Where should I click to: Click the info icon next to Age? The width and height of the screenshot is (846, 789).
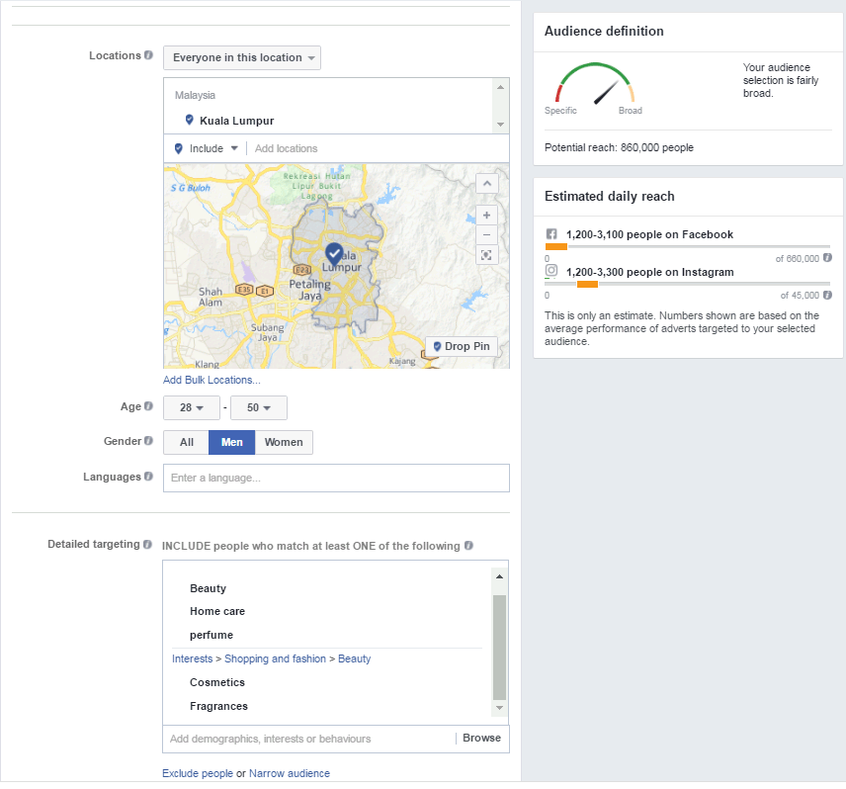149,406
